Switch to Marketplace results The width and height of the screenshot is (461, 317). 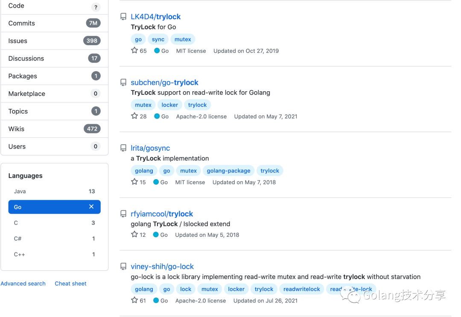point(54,94)
